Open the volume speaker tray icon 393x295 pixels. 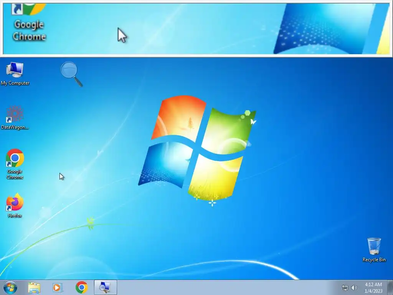[354, 288]
